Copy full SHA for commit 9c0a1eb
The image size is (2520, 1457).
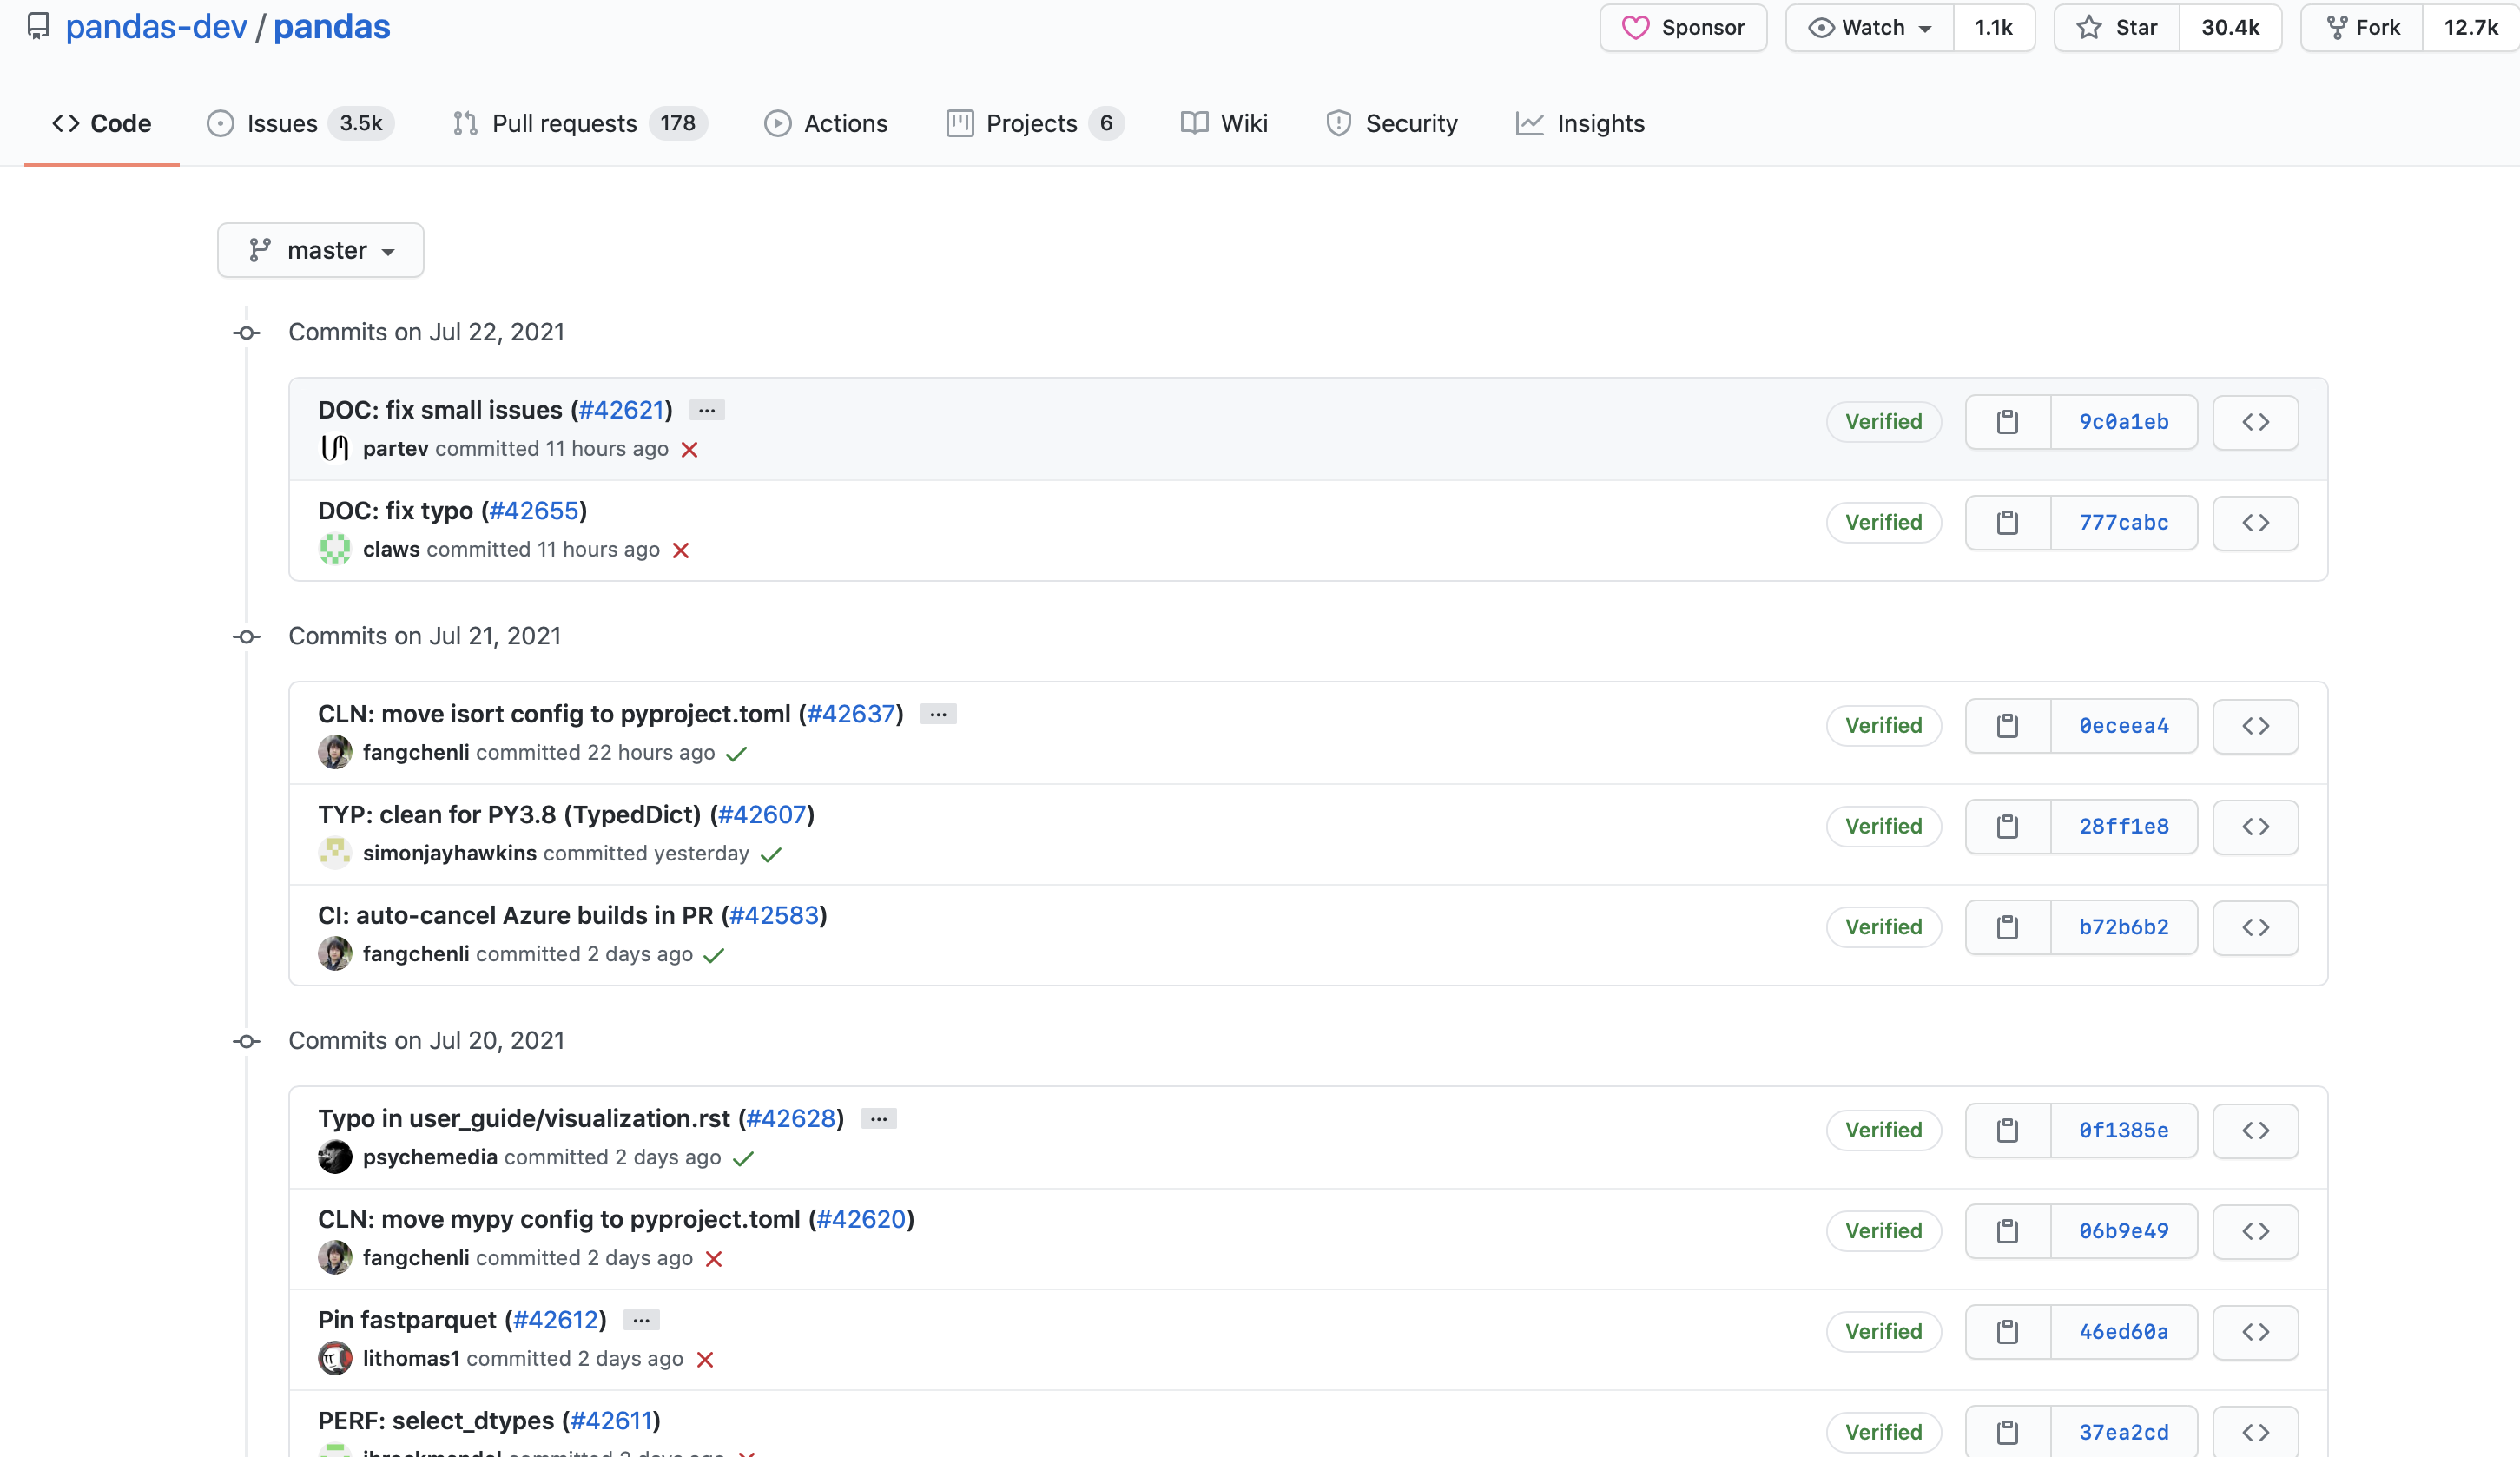pyautogui.click(x=2007, y=422)
